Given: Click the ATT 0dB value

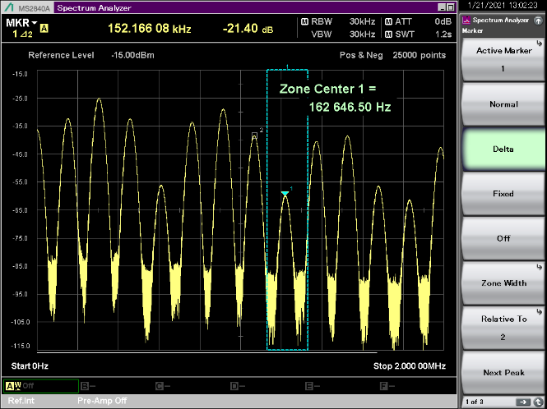Looking at the screenshot, I should [443, 21].
